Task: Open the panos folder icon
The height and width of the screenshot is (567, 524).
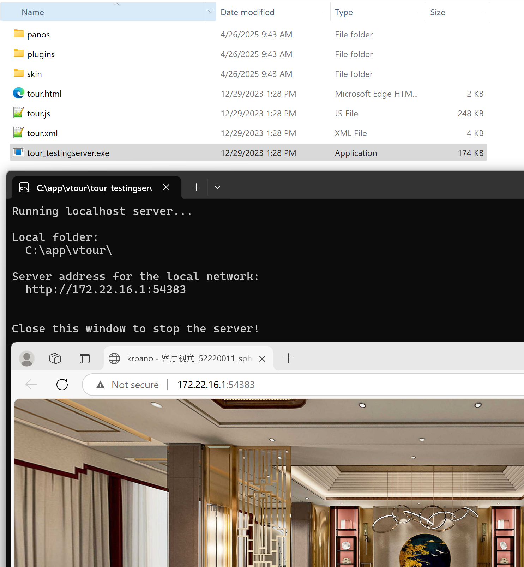Action: tap(18, 34)
